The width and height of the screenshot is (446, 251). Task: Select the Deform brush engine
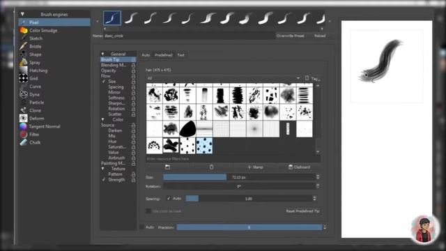pyautogui.click(x=54, y=118)
